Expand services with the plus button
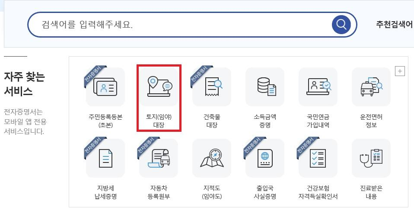This screenshot has width=414, height=210. point(400,71)
